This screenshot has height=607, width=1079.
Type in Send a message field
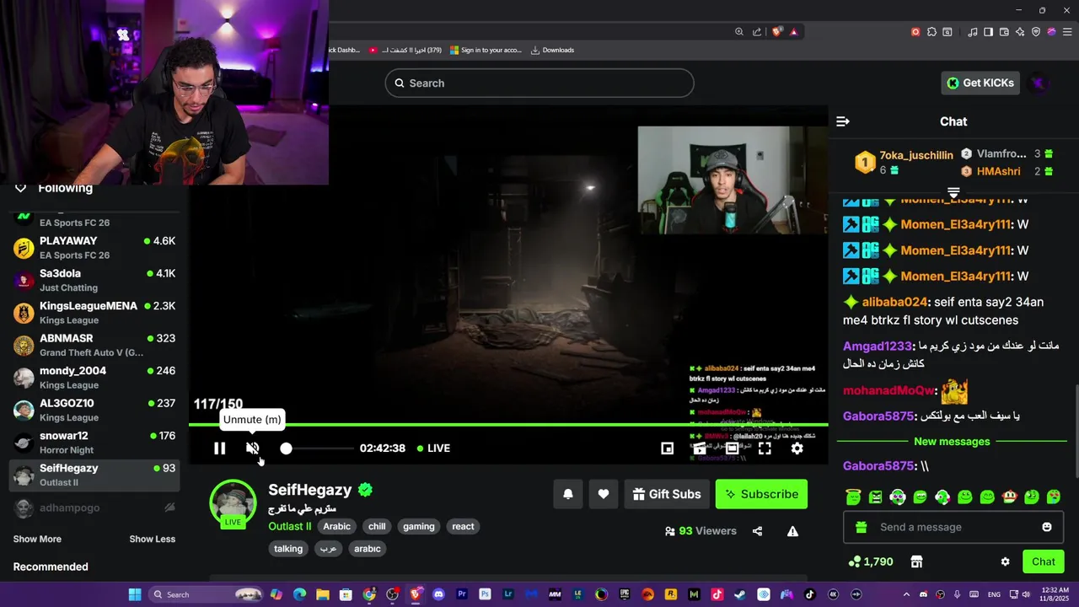[x=952, y=527]
